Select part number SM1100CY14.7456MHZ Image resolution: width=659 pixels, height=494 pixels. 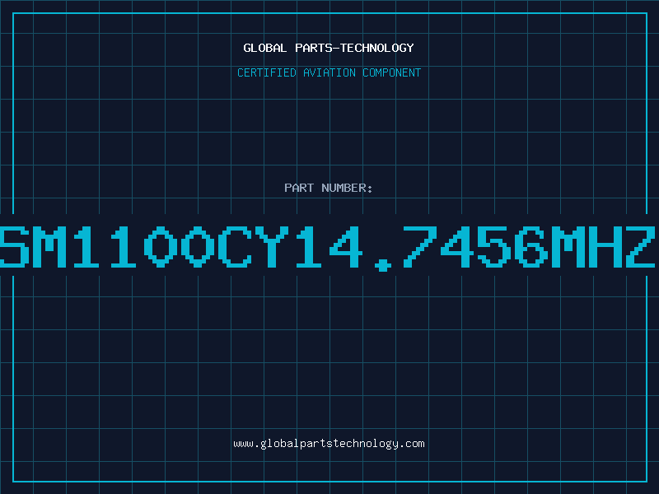pos(328,248)
